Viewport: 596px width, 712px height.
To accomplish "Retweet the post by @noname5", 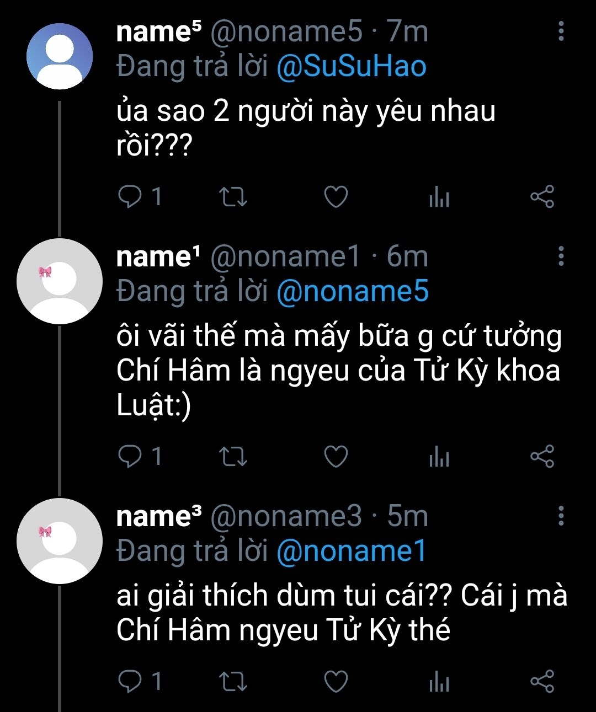I will [233, 197].
